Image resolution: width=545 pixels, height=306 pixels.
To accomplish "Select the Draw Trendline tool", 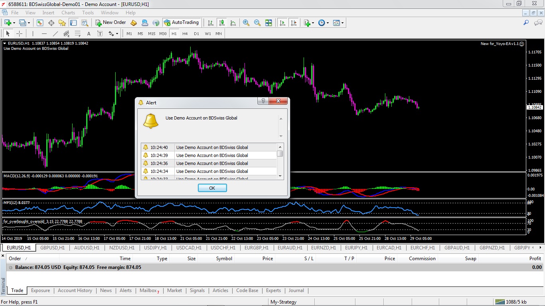I will point(55,34).
